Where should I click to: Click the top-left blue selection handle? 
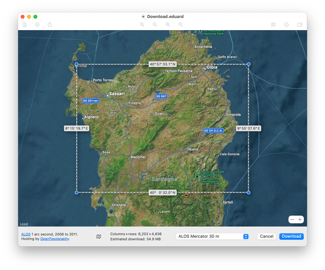pos(76,64)
